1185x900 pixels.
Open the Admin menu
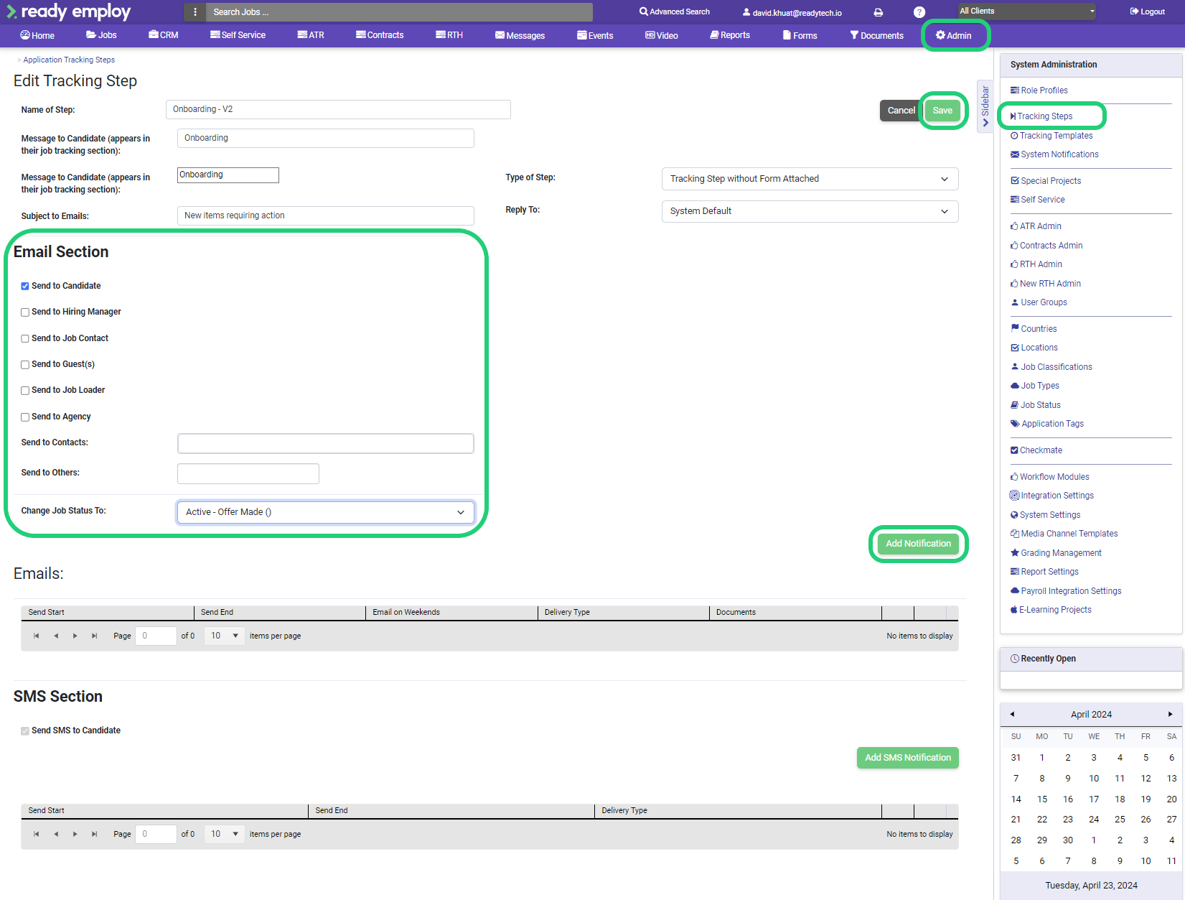pyautogui.click(x=955, y=34)
